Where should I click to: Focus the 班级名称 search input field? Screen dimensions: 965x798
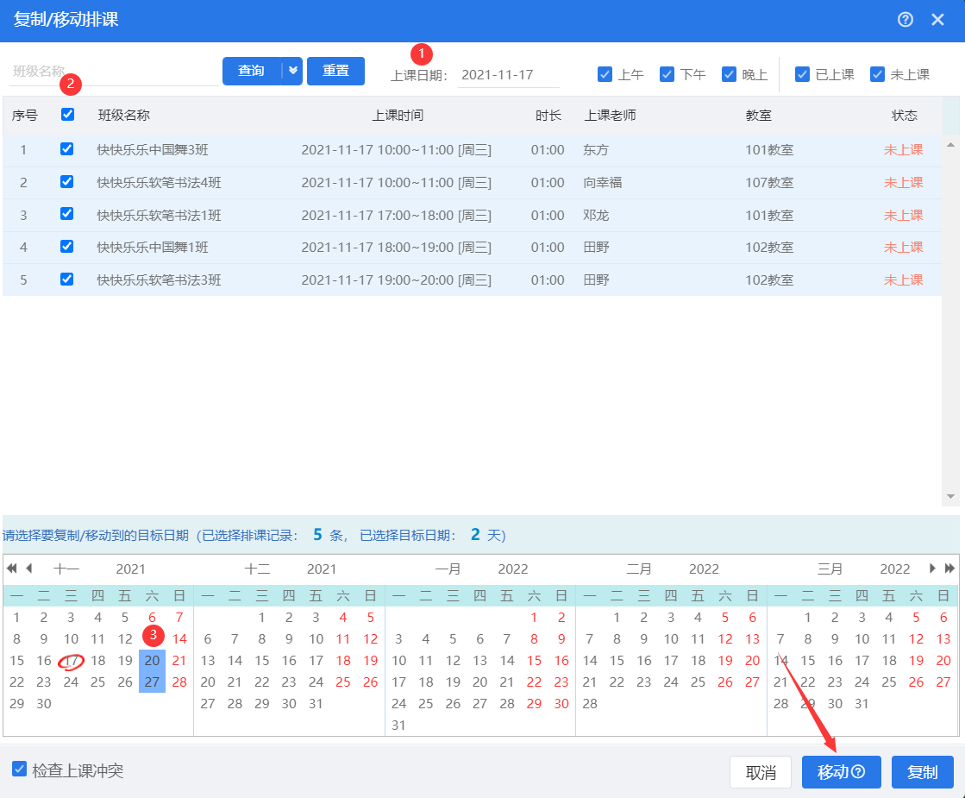114,72
